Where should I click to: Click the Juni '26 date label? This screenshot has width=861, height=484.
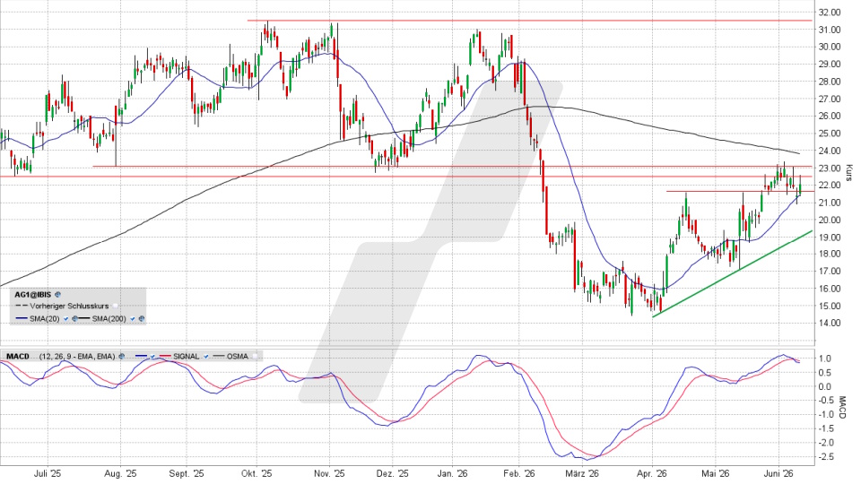click(778, 473)
